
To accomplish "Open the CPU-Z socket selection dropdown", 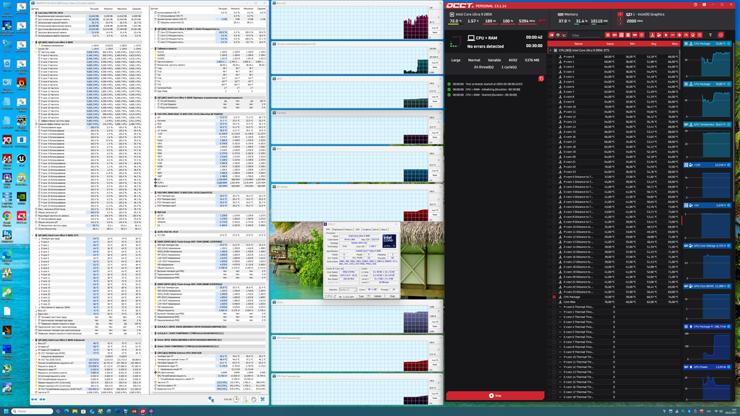I will [x=348, y=290].
